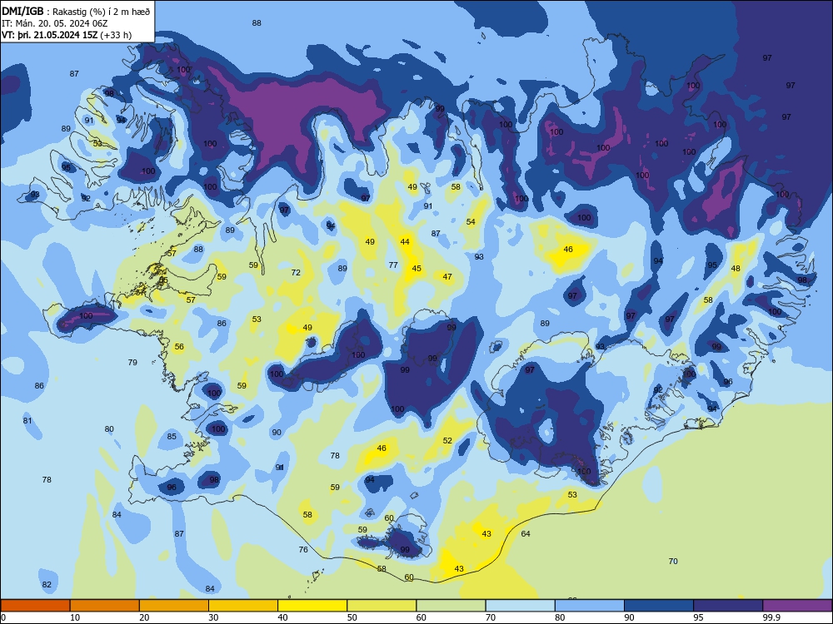
Task: Select the navy 95–99.9 legend swatch
Action: click(x=728, y=606)
